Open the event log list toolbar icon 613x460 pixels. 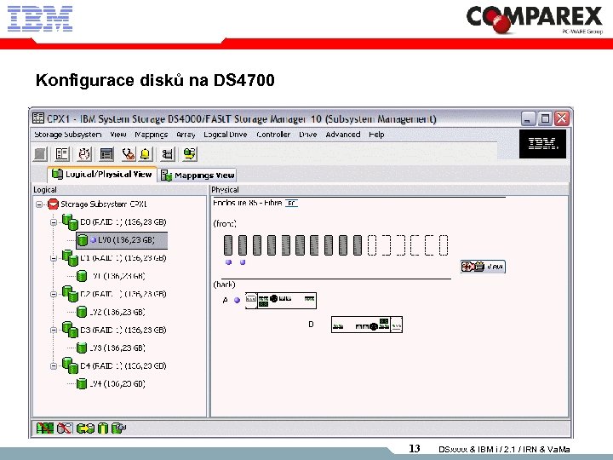pyautogui.click(x=106, y=154)
